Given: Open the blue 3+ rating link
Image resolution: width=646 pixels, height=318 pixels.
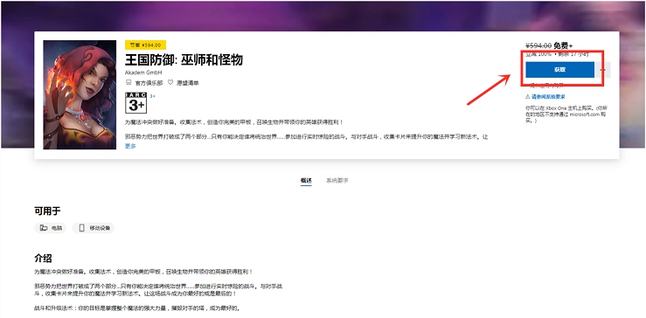Looking at the screenshot, I should [152, 96].
